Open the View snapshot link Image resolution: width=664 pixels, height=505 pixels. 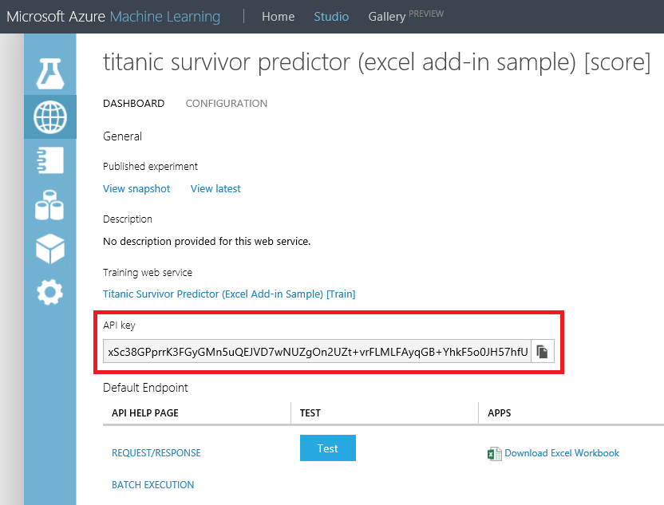click(x=136, y=188)
